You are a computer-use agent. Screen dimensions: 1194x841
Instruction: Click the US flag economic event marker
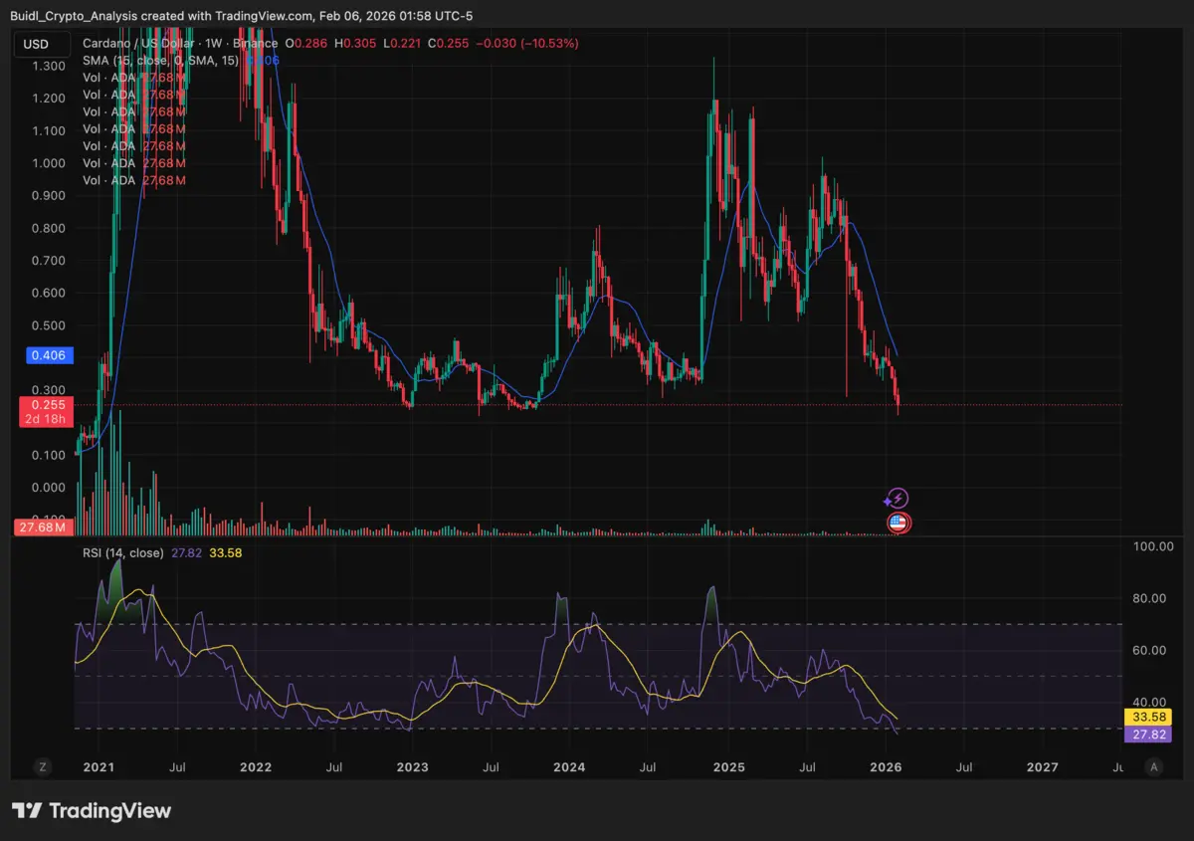click(x=898, y=523)
